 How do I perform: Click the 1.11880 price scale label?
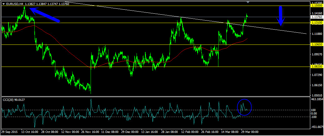[317, 34]
